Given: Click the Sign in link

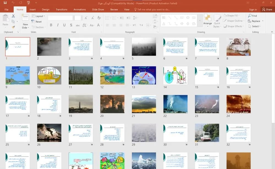Looking at the screenshot, I should (x=253, y=10).
